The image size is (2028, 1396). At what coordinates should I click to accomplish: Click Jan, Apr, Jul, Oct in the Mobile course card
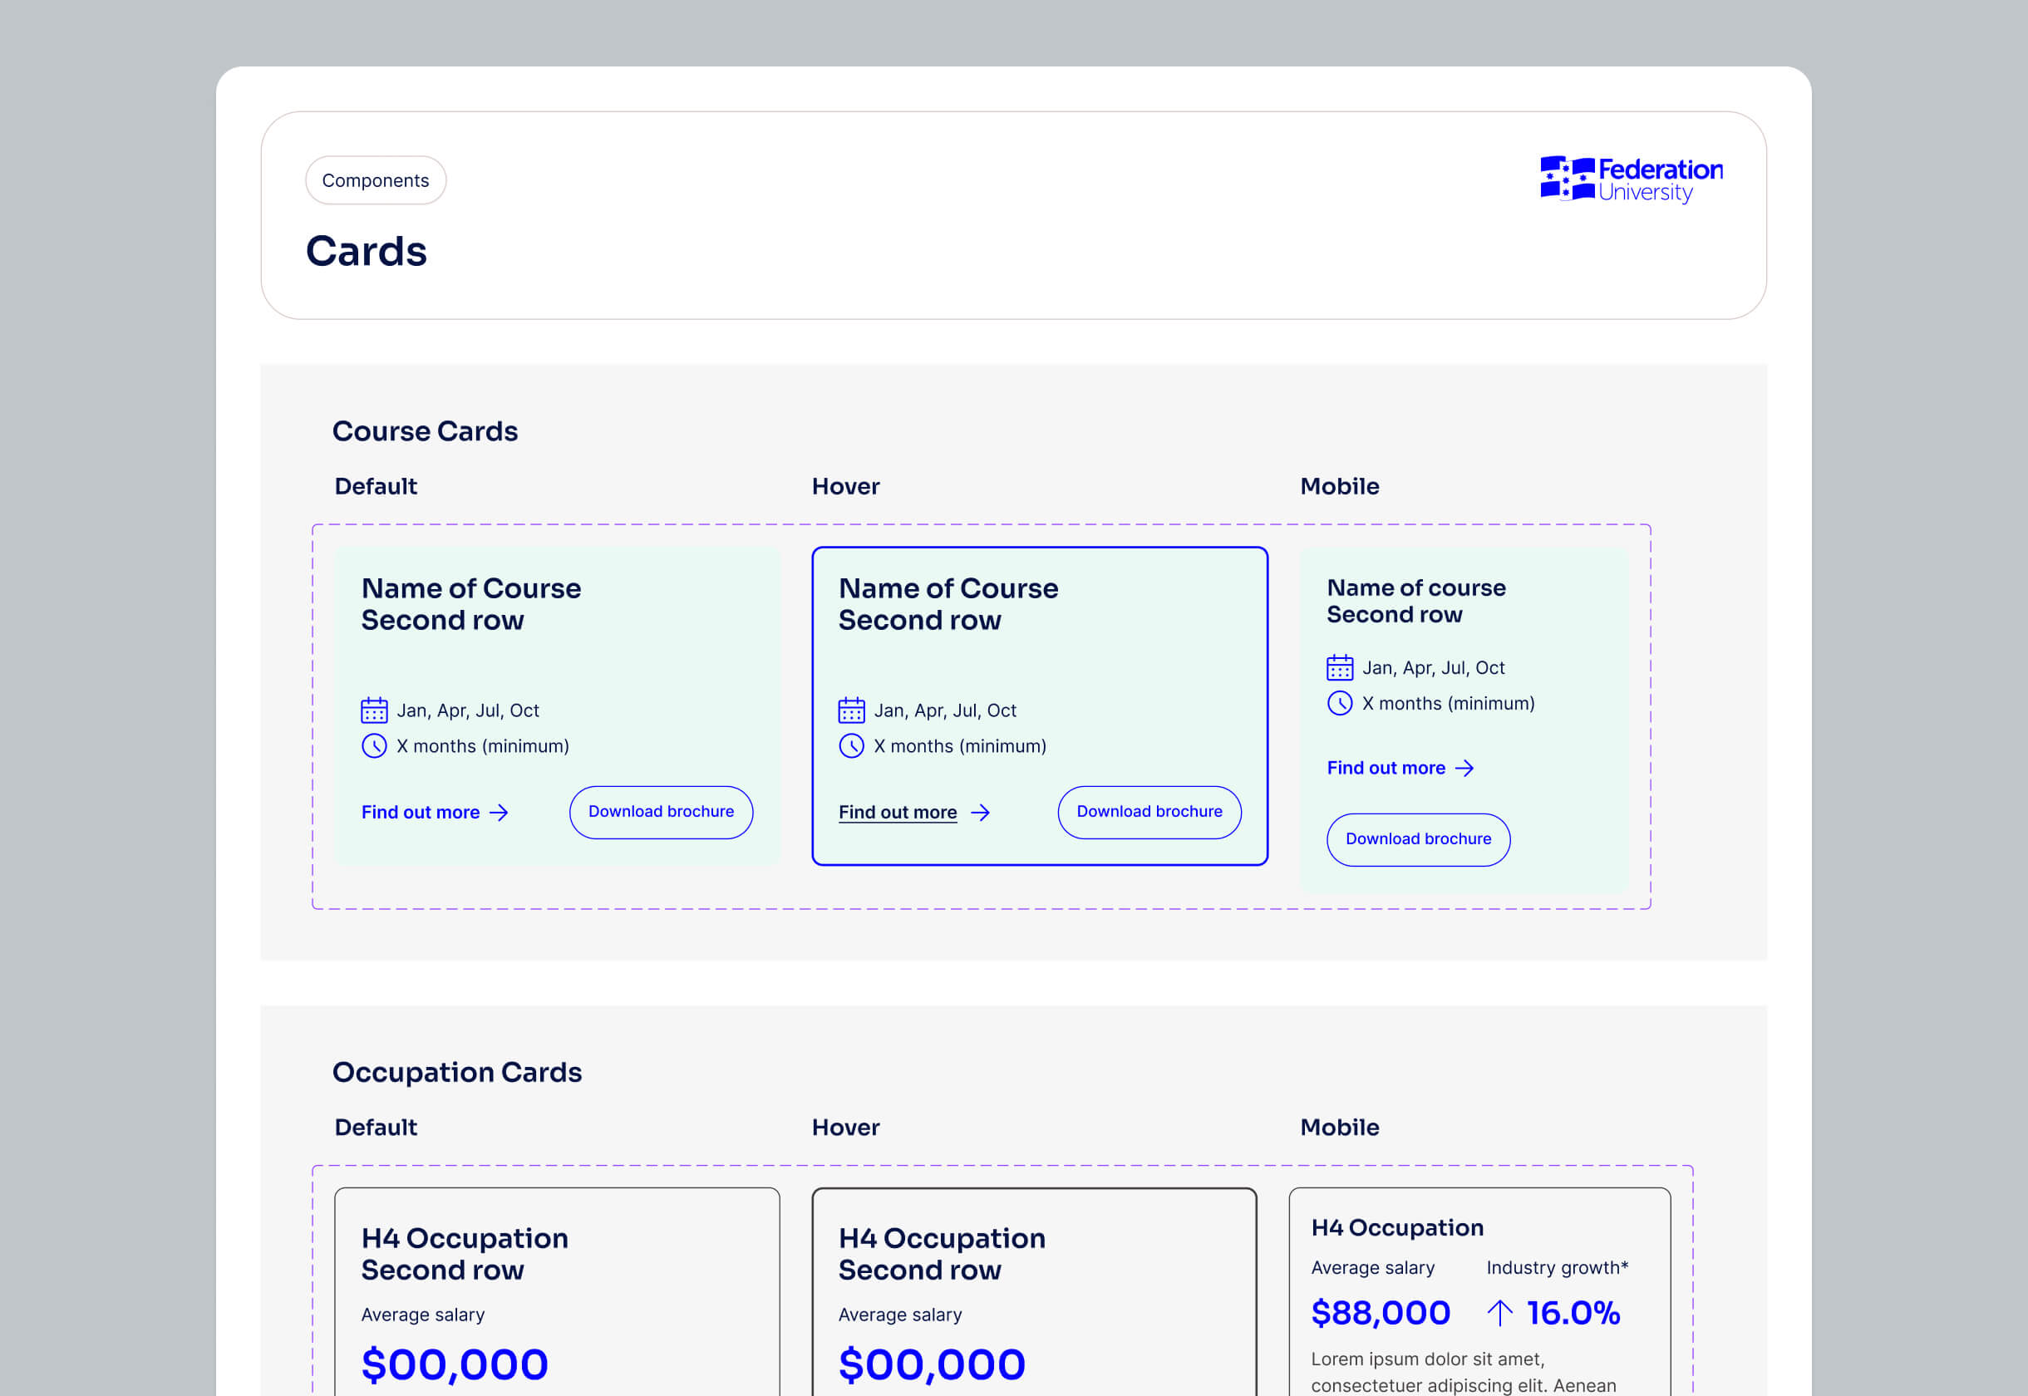click(x=1434, y=667)
